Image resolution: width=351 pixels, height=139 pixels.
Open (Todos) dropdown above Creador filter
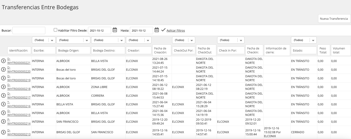pyautogui.click(x=139, y=40)
